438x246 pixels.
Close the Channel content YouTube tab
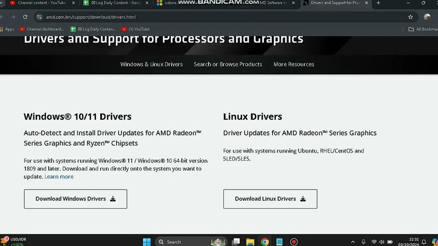tap(73, 3)
